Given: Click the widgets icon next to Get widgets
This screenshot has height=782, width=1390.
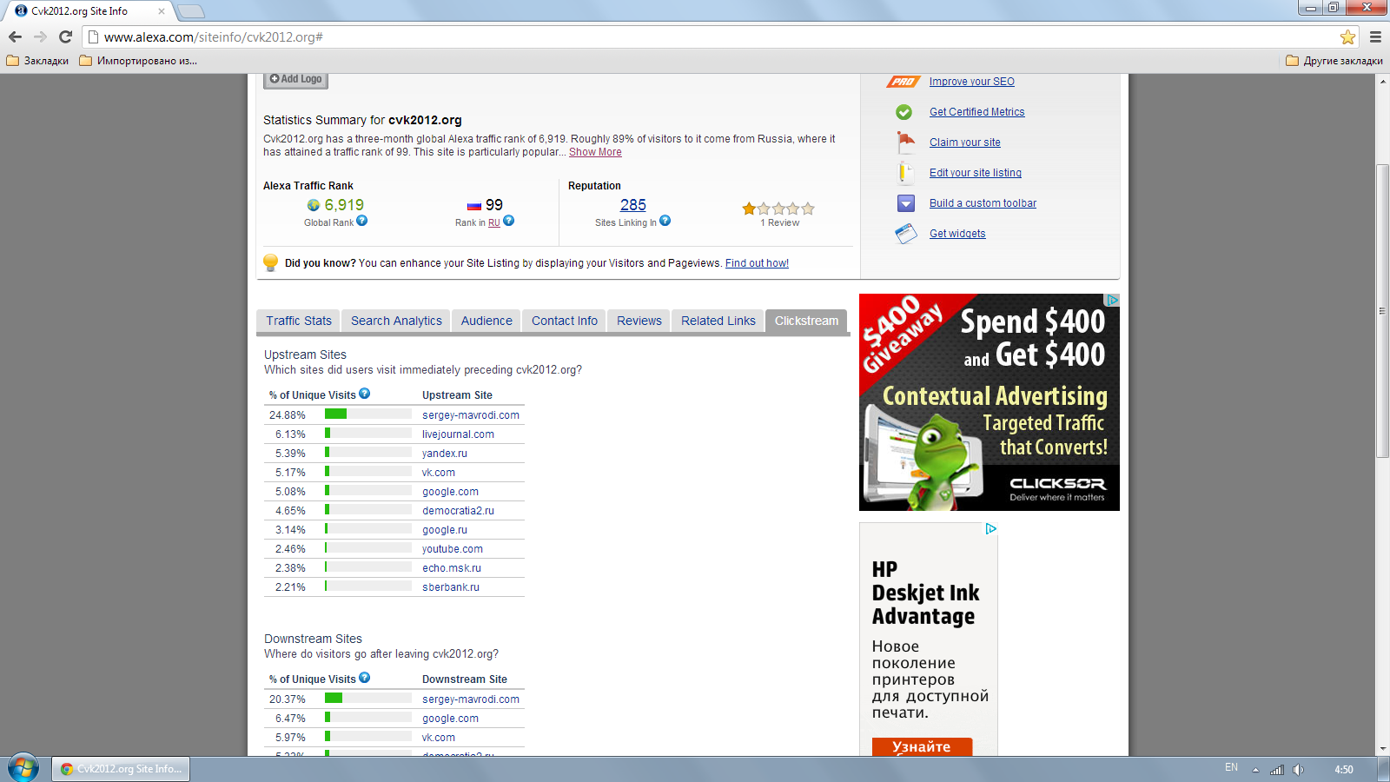Looking at the screenshot, I should pos(906,234).
